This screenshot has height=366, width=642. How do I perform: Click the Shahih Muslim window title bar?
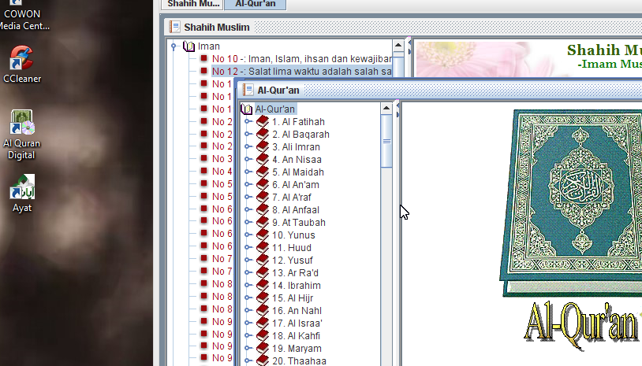pyautogui.click(x=403, y=27)
